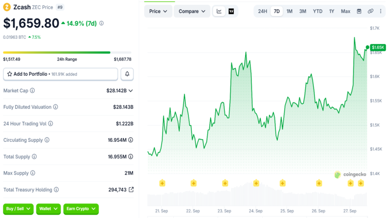Screen dimensions: 388x218
Task: Show Max Supply info icon
Action: pos(33,173)
